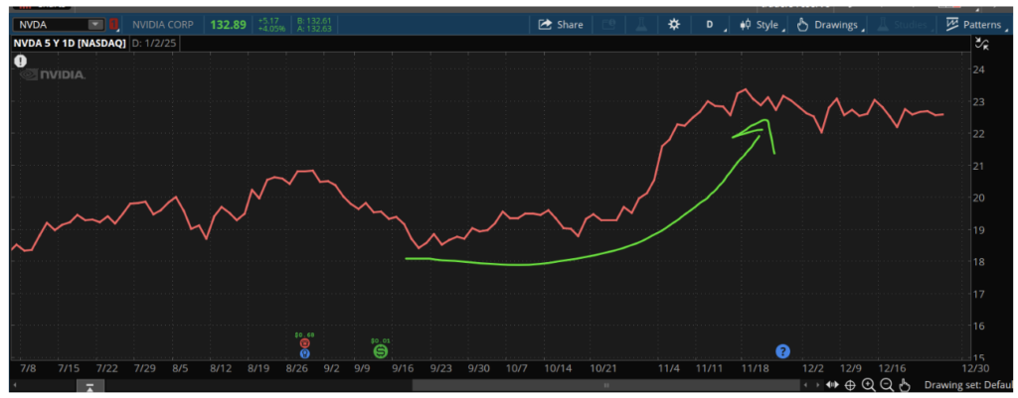The height and width of the screenshot is (398, 1018).
Task: Click the Studies flask icon
Action: 883,25
